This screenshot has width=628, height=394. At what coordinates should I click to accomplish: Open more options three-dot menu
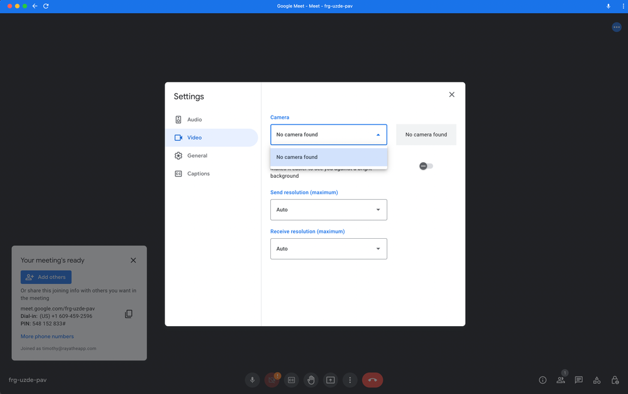[350, 380]
